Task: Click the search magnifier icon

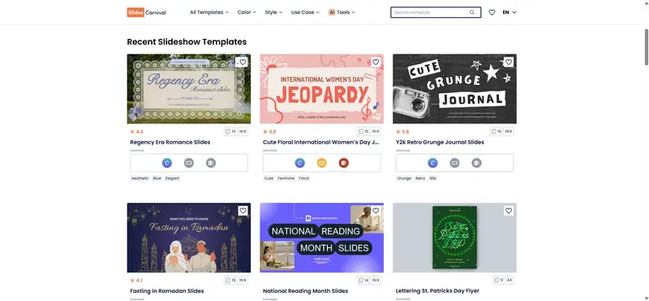Action: (x=472, y=12)
